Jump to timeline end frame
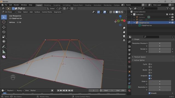 (72, 91)
